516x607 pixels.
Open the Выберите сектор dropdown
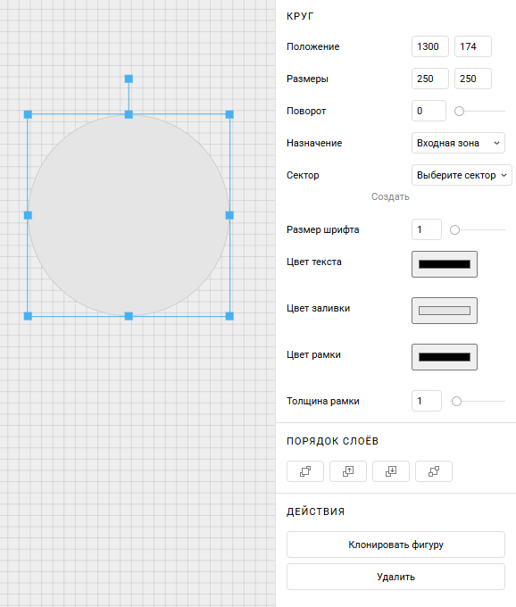tap(462, 175)
